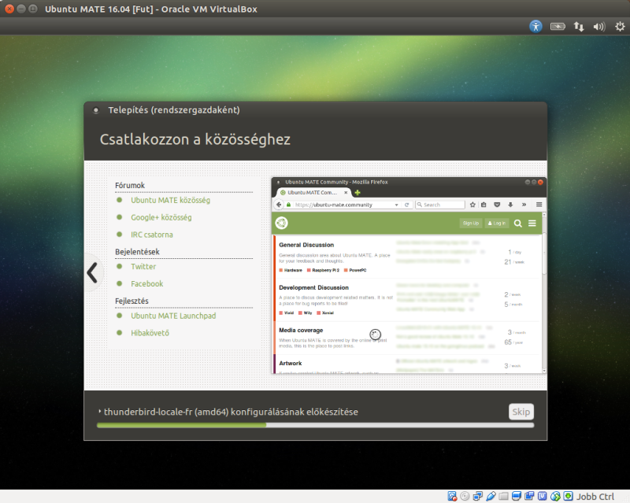630x503 pixels.
Task: Open the IRC csatorna link
Action: (152, 235)
